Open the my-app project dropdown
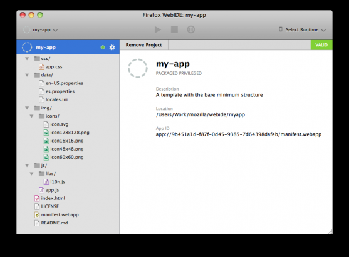Screen dimensions: 349x257 [41, 29]
